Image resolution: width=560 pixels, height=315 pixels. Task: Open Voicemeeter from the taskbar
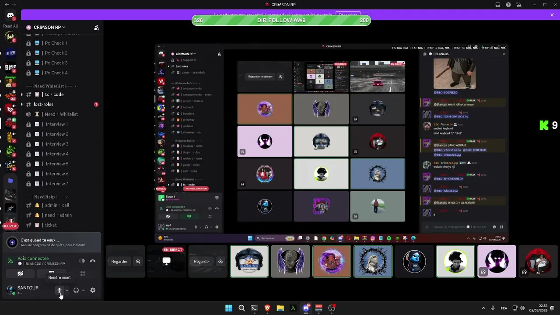click(x=318, y=308)
